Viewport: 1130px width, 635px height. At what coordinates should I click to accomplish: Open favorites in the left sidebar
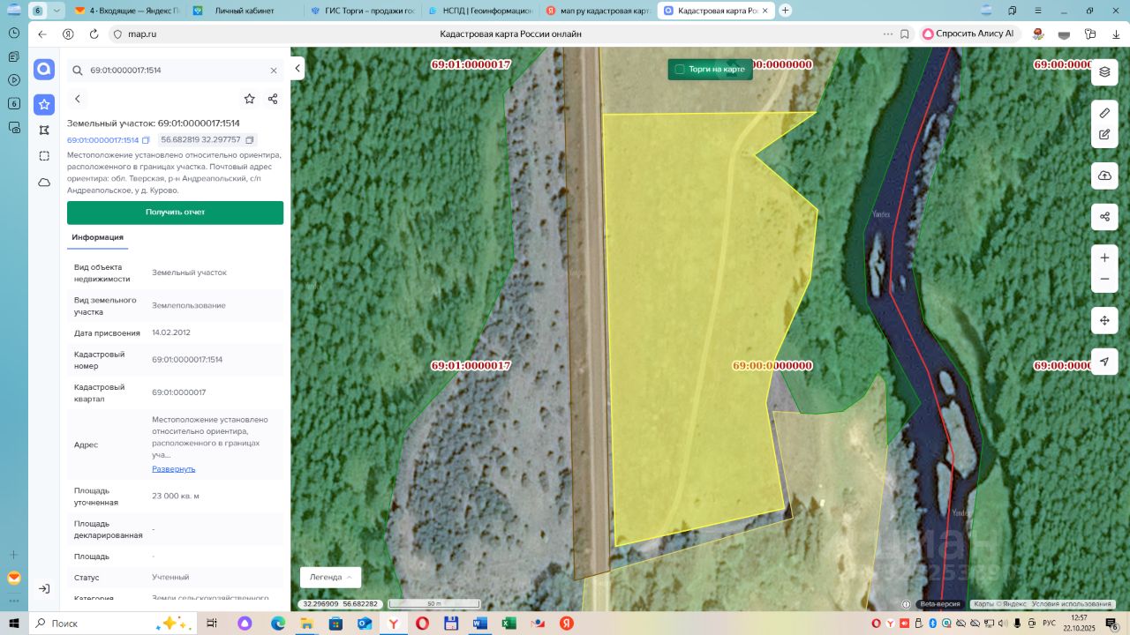[44, 105]
